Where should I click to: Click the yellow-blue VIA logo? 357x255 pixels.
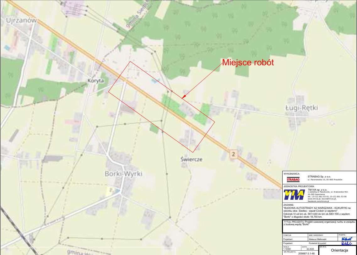(x=294, y=195)
